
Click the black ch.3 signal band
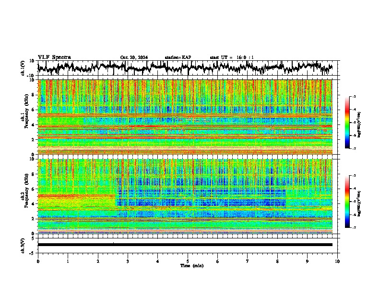[185, 245]
